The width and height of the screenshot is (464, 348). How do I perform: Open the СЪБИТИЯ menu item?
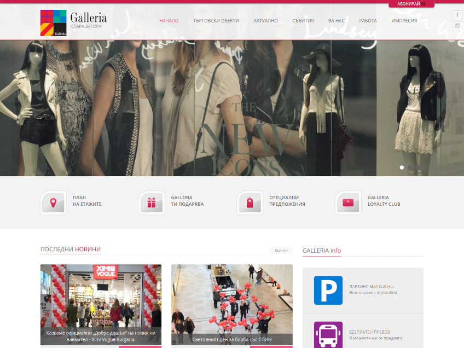click(303, 21)
